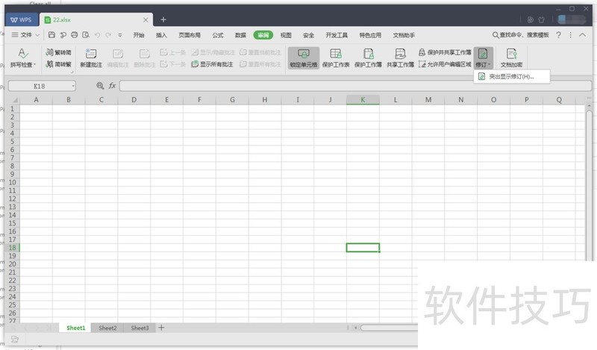Click the help question mark icon
This screenshot has height=350, width=597.
point(558,35)
